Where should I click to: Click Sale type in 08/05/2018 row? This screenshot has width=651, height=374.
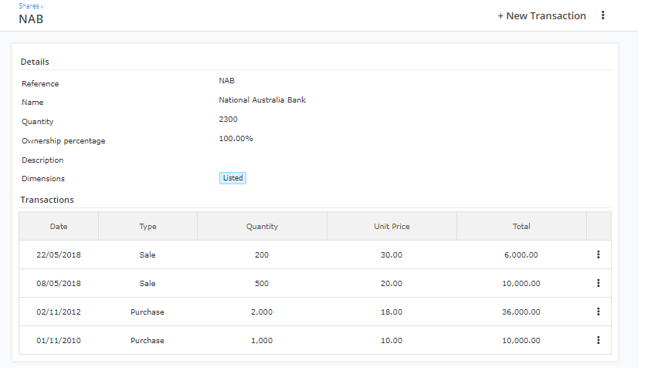point(147,284)
